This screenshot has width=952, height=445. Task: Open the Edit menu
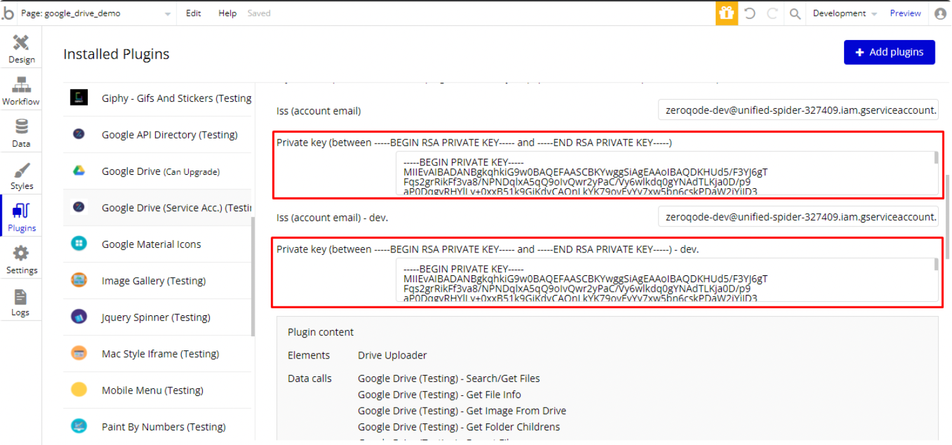click(x=194, y=13)
